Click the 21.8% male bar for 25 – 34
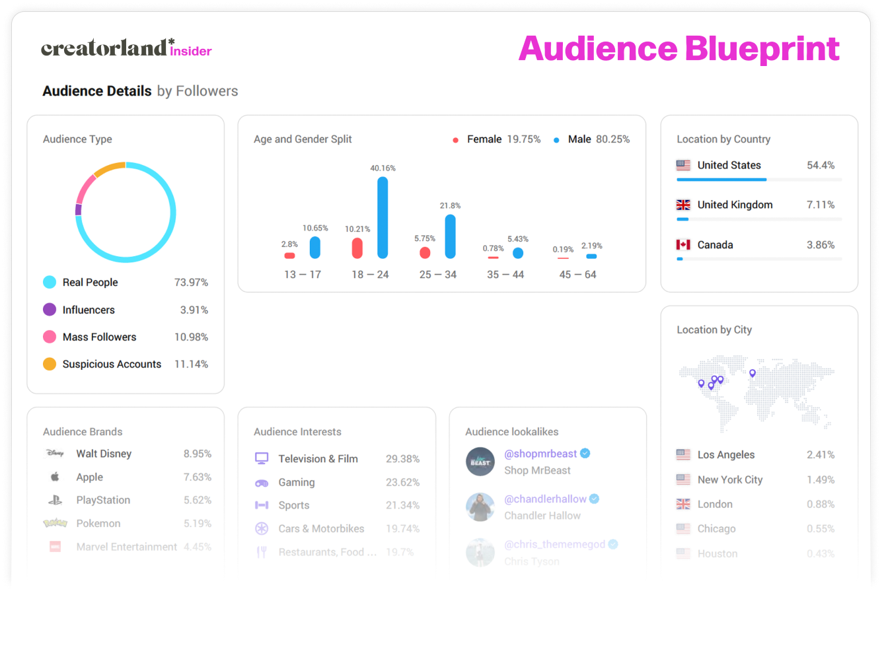 coord(451,236)
